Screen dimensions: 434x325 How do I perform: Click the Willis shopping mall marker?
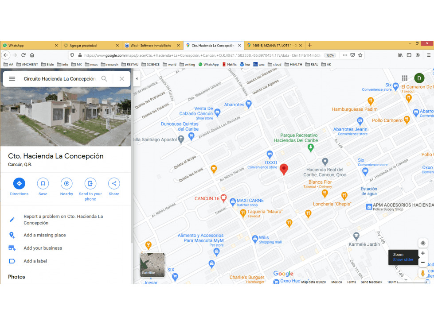(x=255, y=239)
